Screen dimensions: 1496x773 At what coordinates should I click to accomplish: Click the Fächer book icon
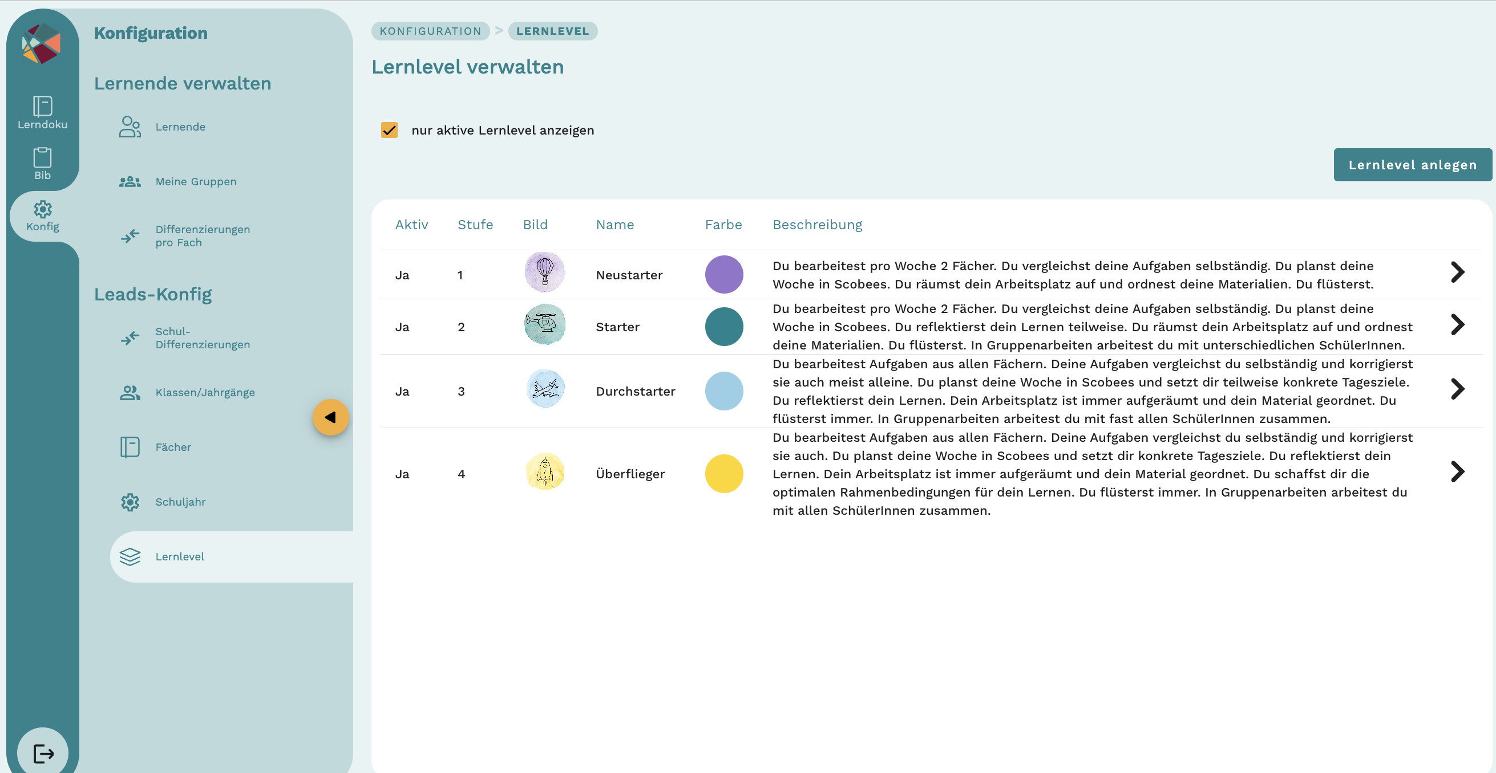(130, 447)
